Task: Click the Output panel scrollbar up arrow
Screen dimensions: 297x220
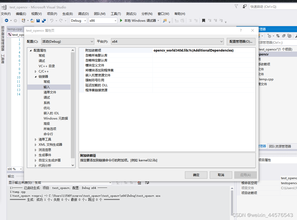Action: 232,188
